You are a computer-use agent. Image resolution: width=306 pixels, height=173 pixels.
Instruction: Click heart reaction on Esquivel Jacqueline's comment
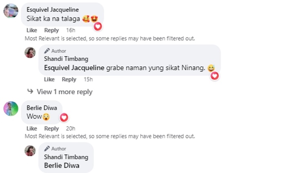point(98,26)
